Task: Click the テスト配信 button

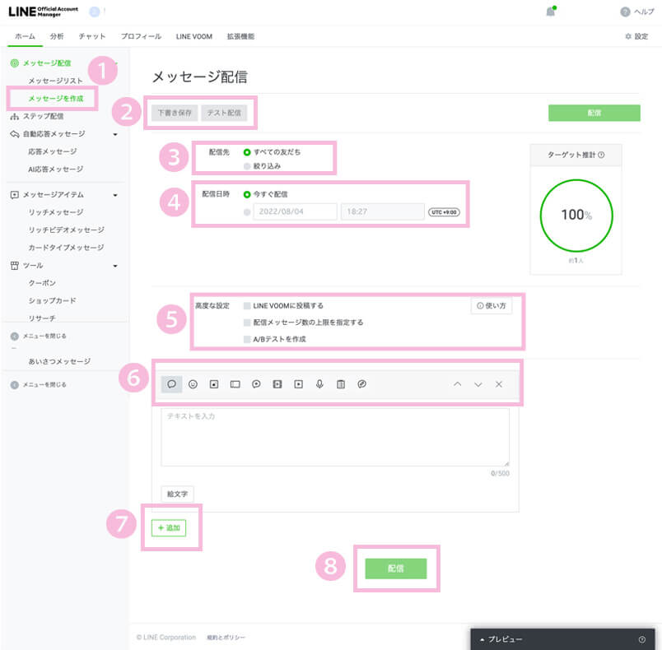Action: pyautogui.click(x=224, y=114)
